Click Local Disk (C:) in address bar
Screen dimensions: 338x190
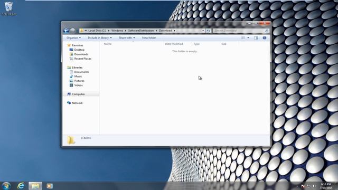(97, 31)
